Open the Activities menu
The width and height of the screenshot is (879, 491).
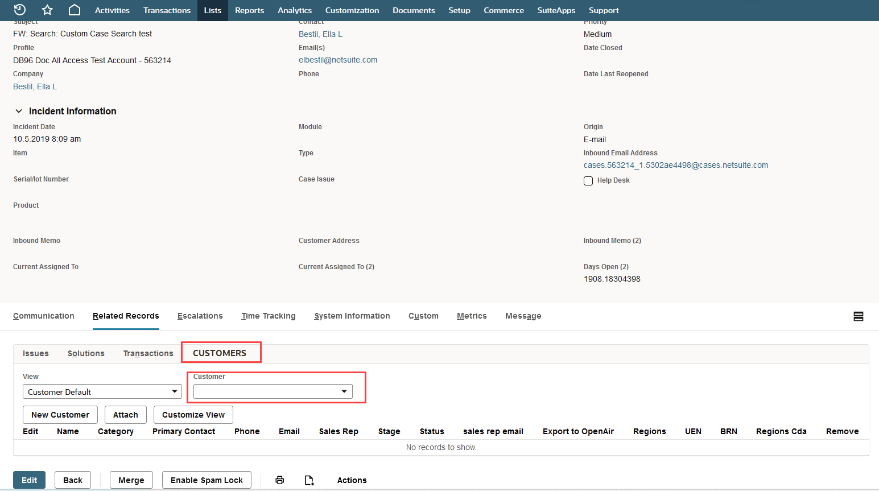112,10
